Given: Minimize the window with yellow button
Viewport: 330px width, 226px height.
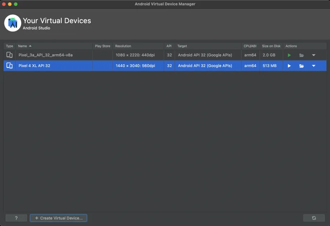Looking at the screenshot, I should 10,4.
